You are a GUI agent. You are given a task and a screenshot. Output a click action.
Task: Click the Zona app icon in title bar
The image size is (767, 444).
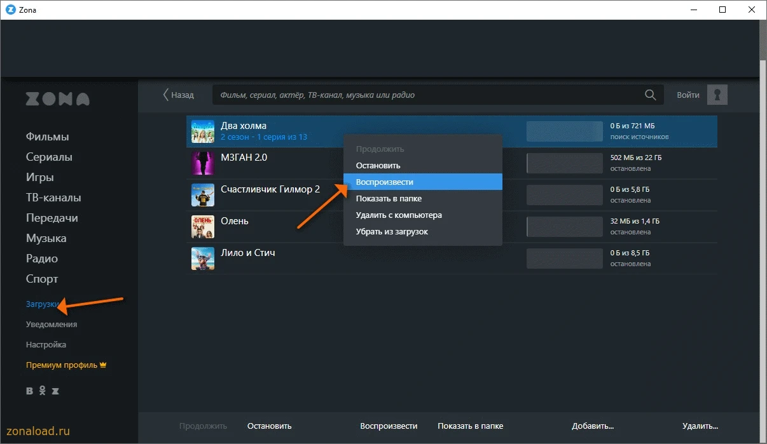[10, 10]
